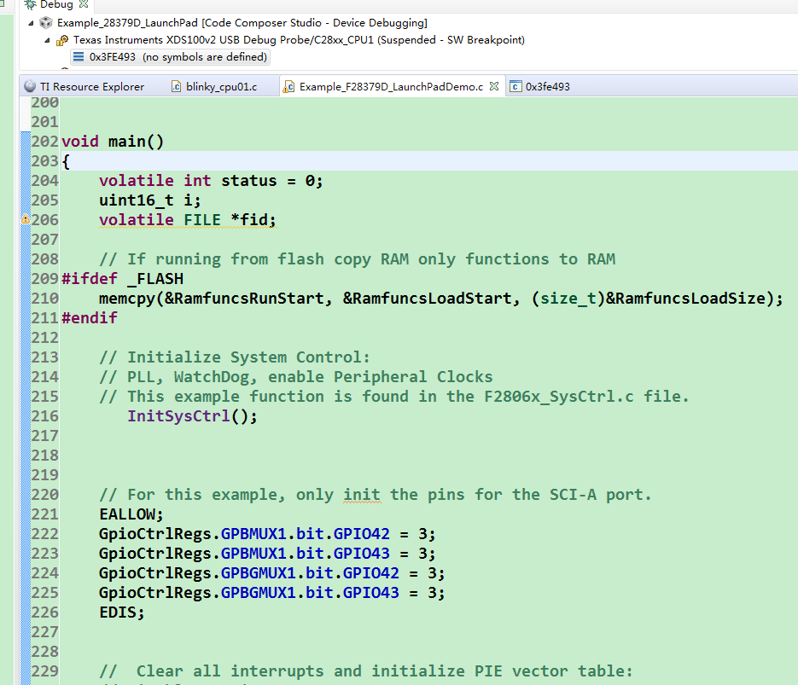Click the 'uint16_t i;' declaration
Screen dimensions: 798x685
[x=150, y=200]
